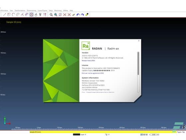Click the Version heading in dialog

click(85, 53)
